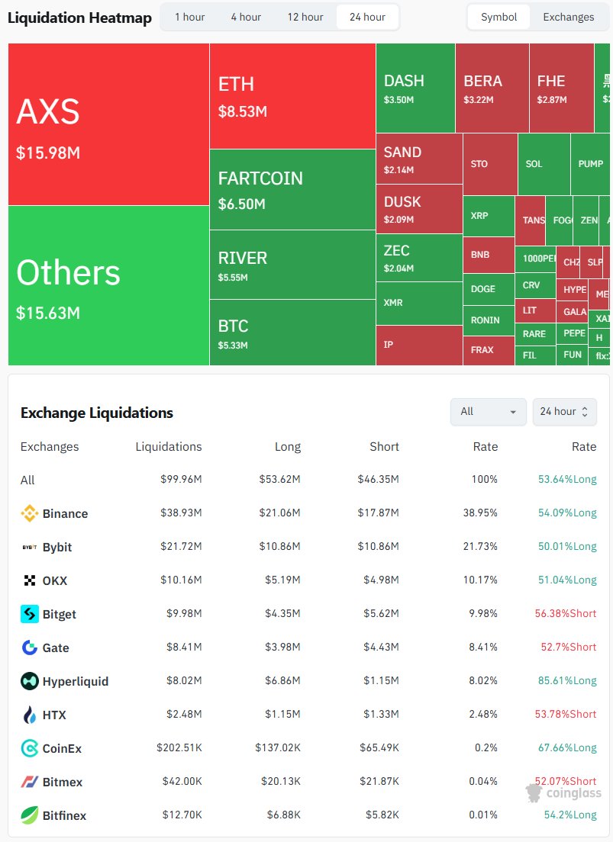613x842 pixels.
Task: Open the All symbols filter dropdown
Action: tap(488, 412)
